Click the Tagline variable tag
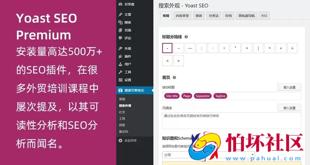Image resolution: width=310 pixels, height=165 pixels. click(220, 96)
